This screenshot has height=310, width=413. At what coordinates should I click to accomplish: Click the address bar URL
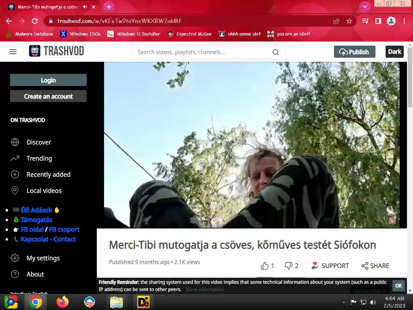[x=119, y=21]
